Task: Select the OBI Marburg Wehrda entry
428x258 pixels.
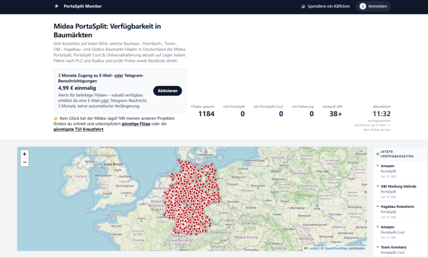Action: coord(399,192)
